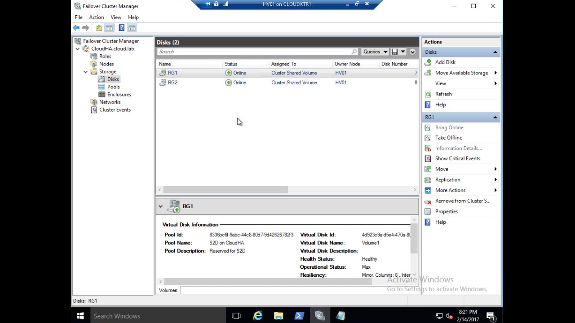Click the Windows Start button
The width and height of the screenshot is (575, 323).
pyautogui.click(x=80, y=316)
